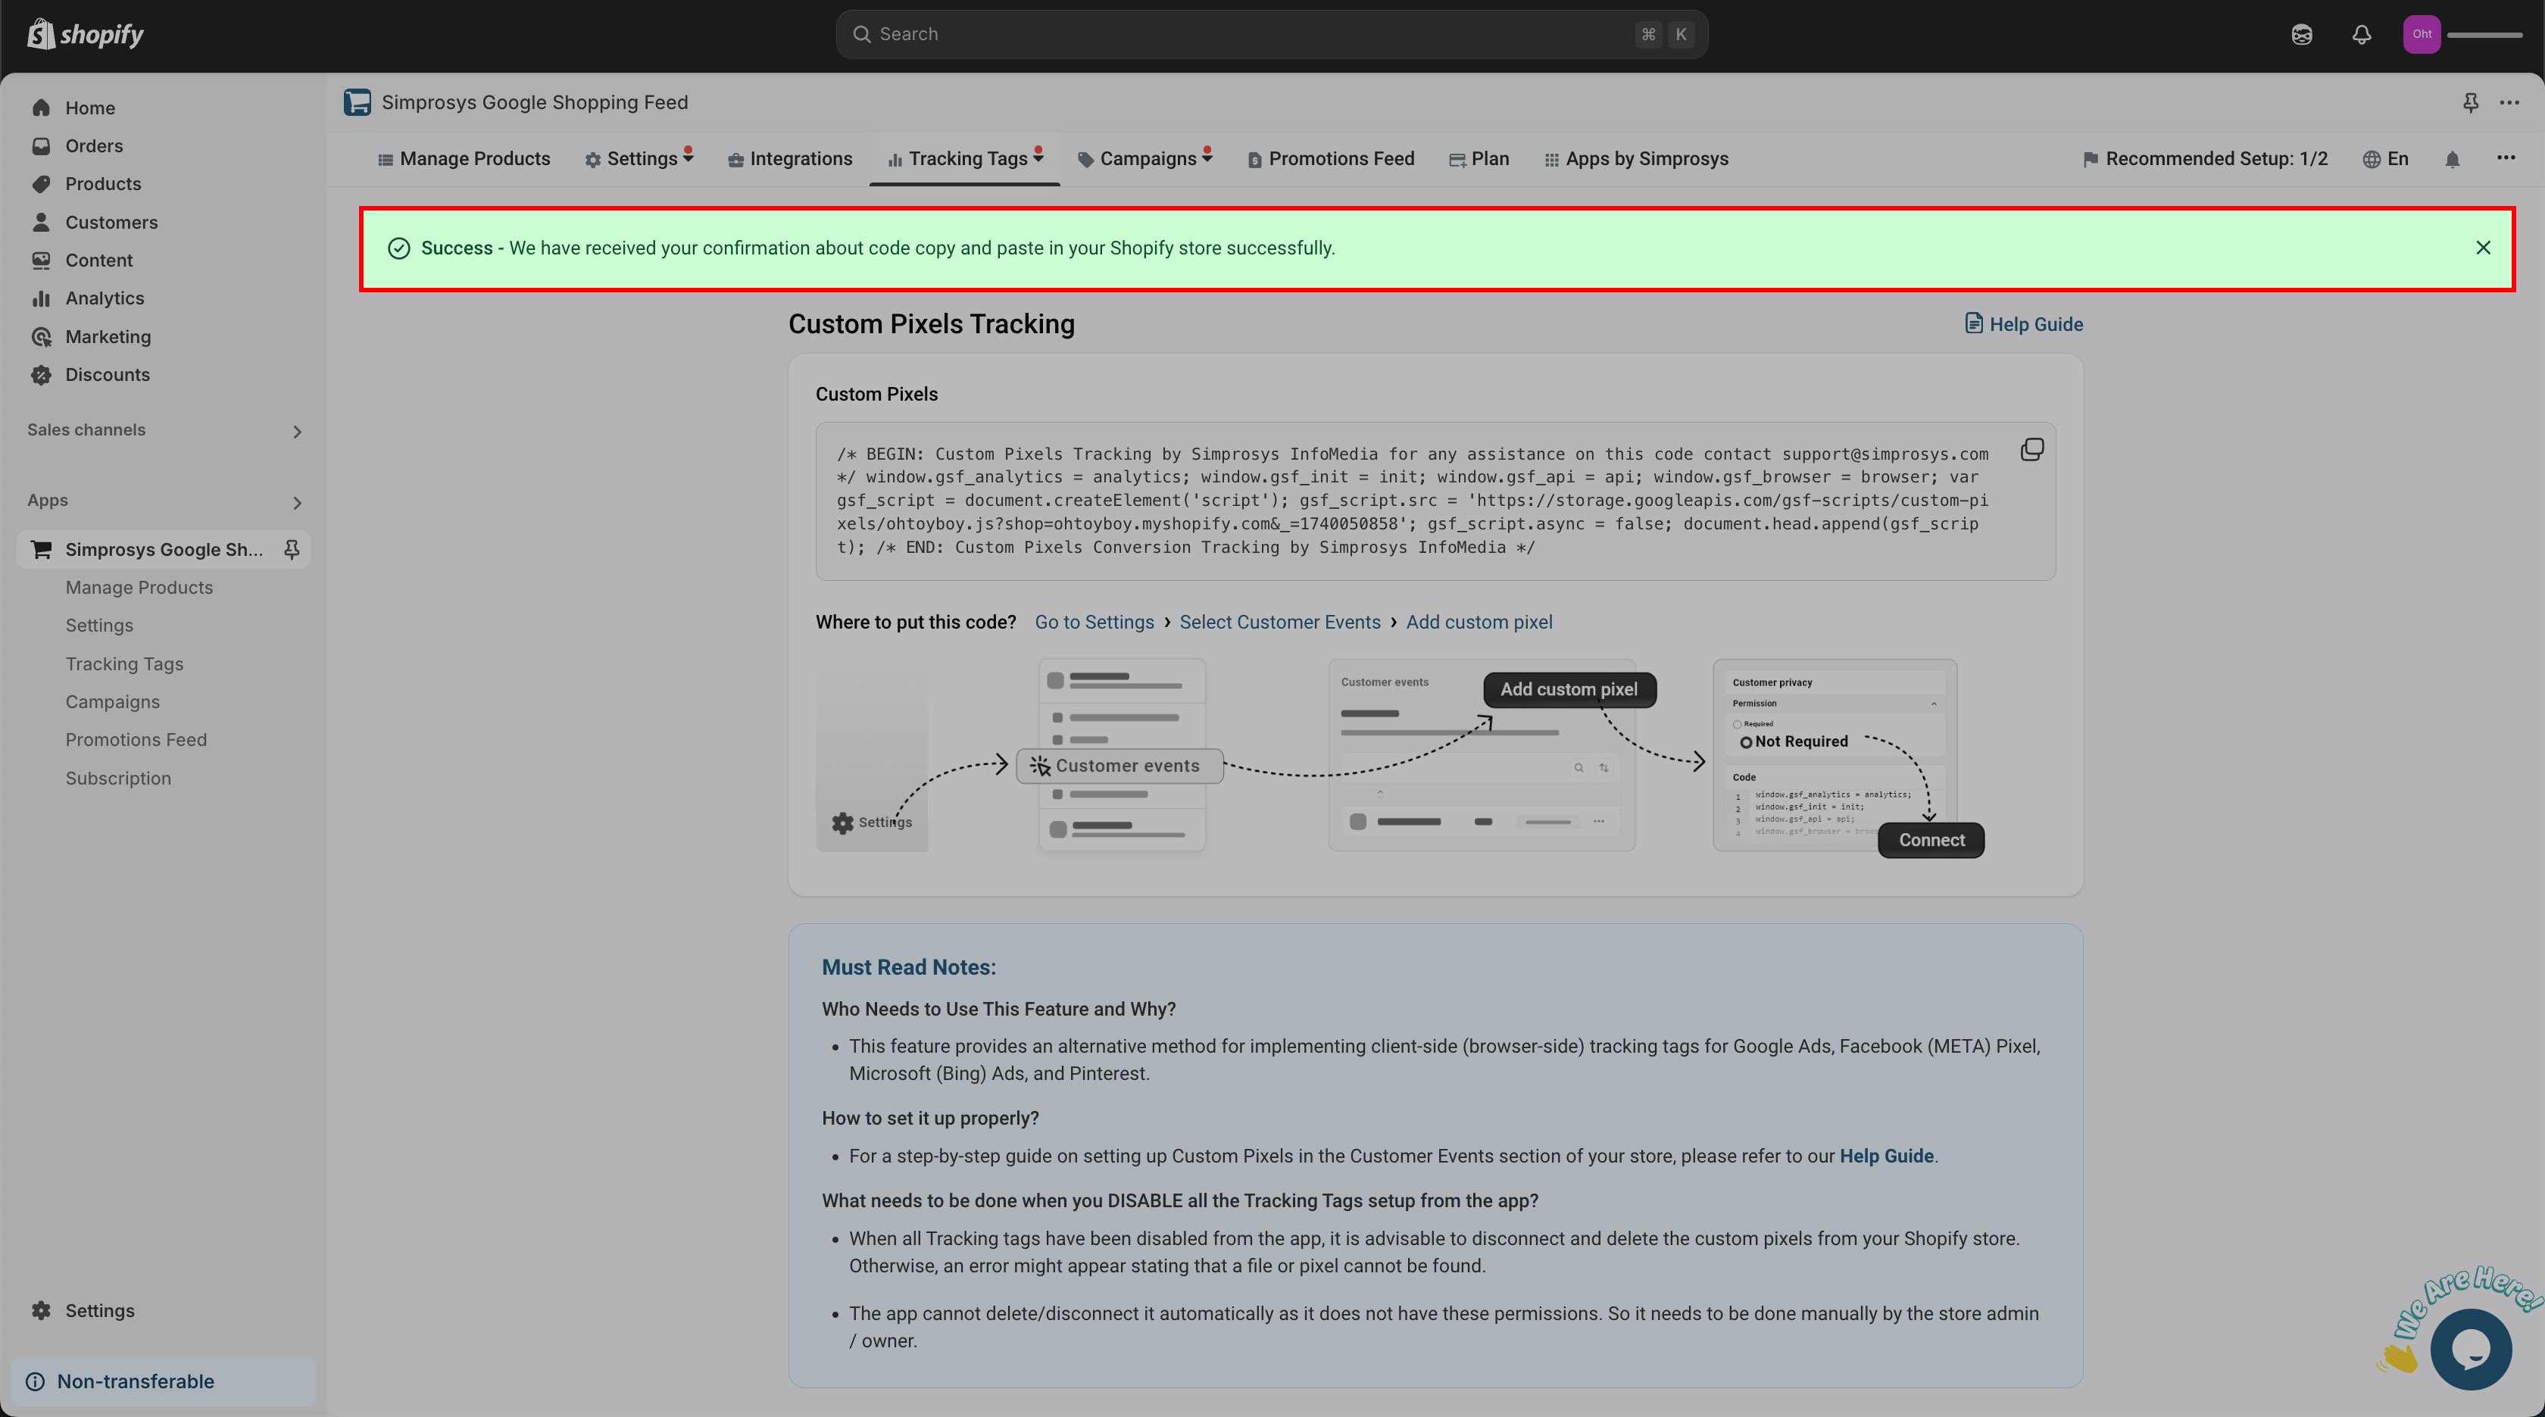
Task: Open Tracking Tags sidebar sub-item
Action: (124, 664)
